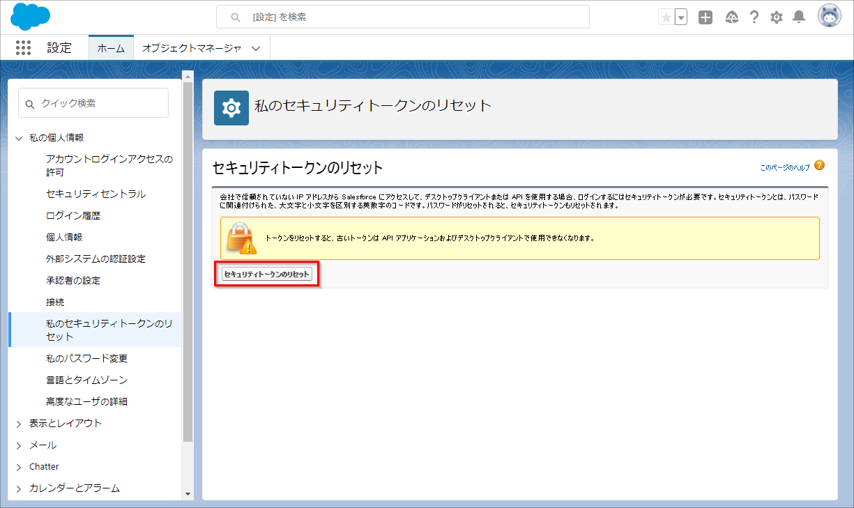Click the Salesforce cloud logo
Screen dimensions: 854x508
click(31, 17)
